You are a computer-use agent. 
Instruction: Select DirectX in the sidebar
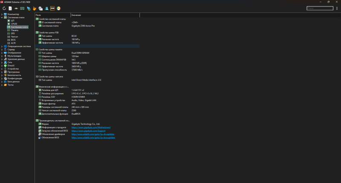point(11,65)
